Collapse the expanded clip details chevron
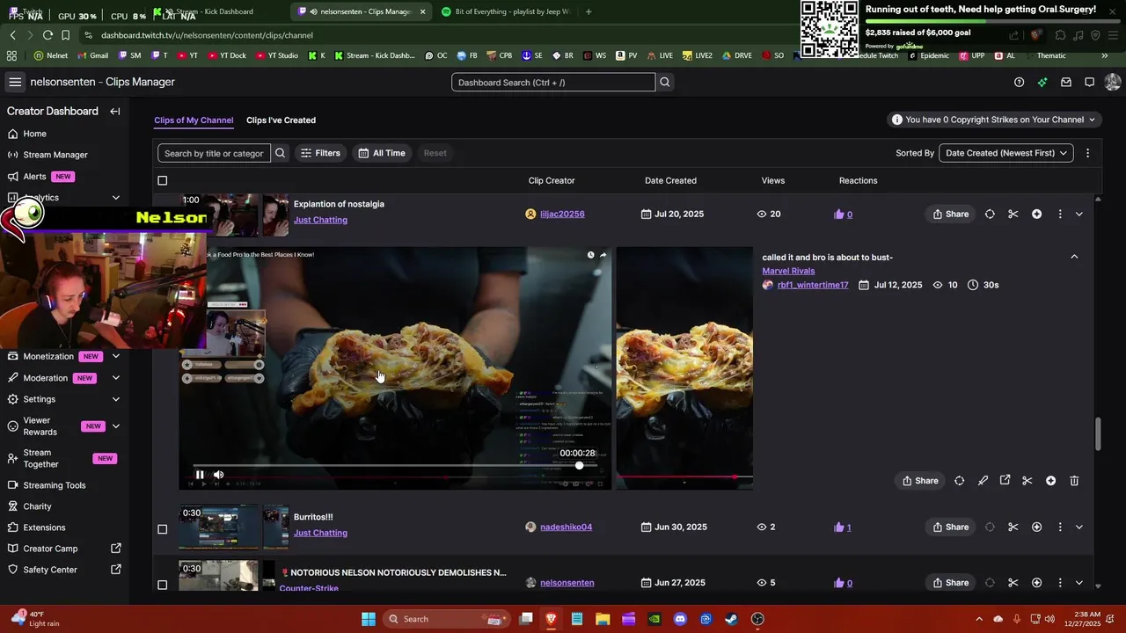The image size is (1126, 633). click(1074, 257)
